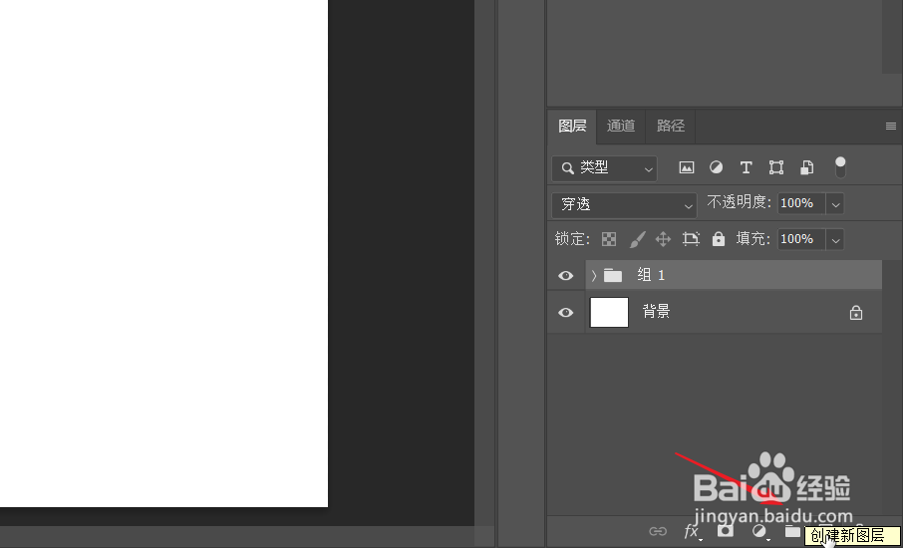Filter layers by adjustment layer icon
903x548 pixels.
pyautogui.click(x=716, y=167)
